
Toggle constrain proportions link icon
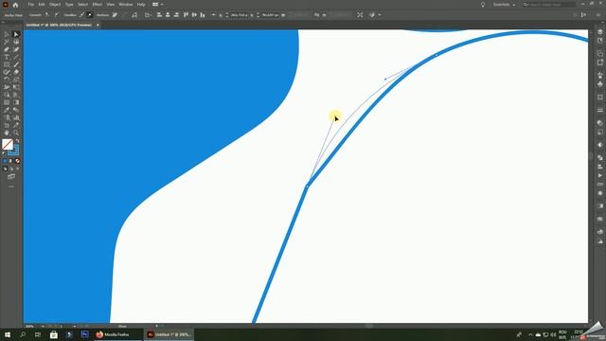[x=316, y=15]
